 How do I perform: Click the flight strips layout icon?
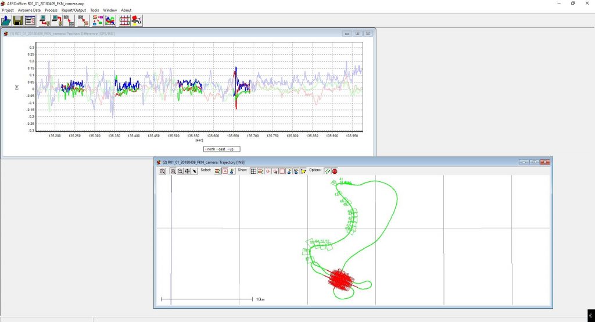tap(124, 20)
